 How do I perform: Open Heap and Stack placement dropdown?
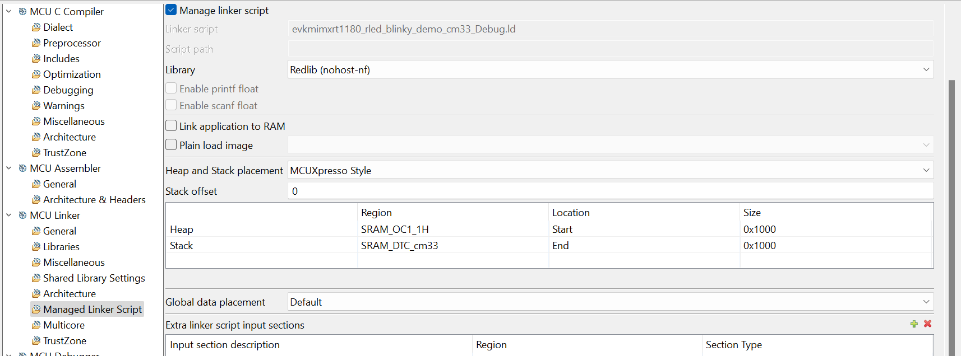(610, 171)
